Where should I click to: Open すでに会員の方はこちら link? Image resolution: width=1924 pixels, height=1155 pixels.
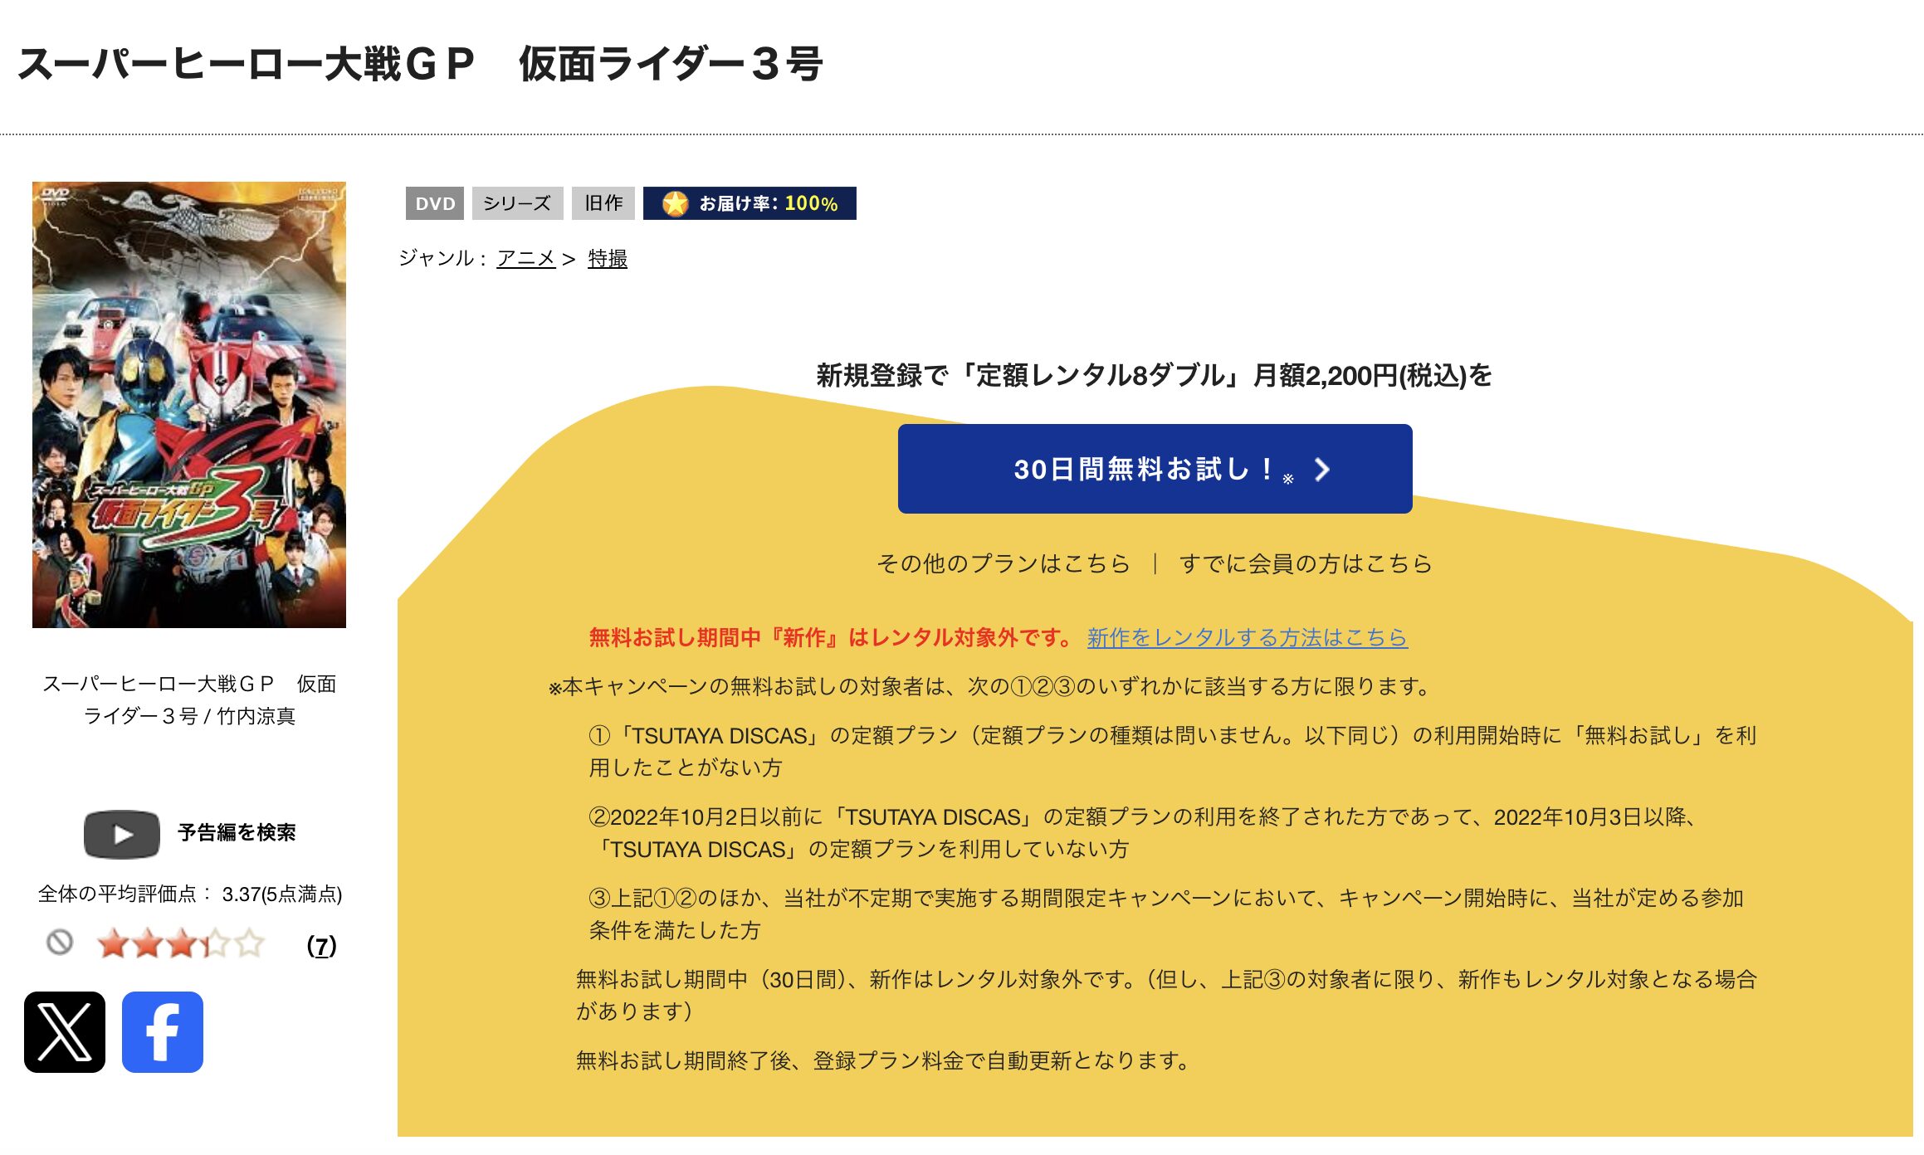point(1306,563)
